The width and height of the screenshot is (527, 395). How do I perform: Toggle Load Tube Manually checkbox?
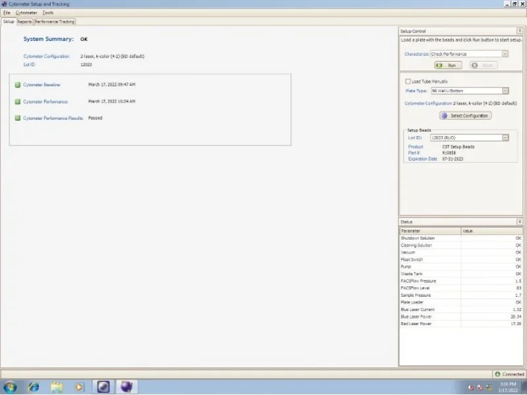(x=408, y=81)
